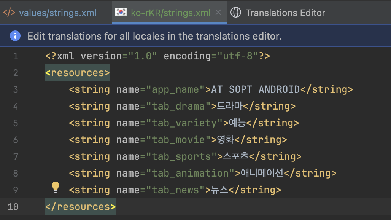Click line number 3 in the gutter
The image size is (391, 220).
pyautogui.click(x=16, y=89)
